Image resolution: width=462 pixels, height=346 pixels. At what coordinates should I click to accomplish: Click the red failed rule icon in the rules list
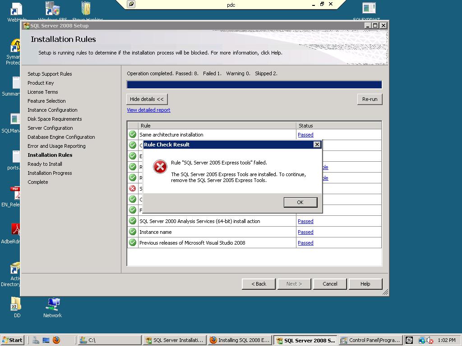(132, 188)
